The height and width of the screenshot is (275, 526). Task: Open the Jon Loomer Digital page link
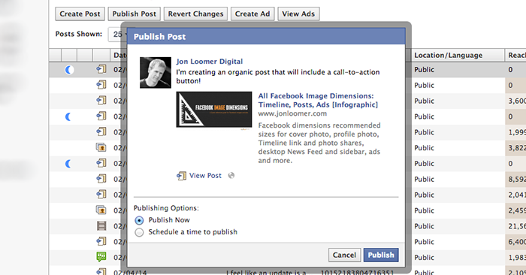click(210, 62)
